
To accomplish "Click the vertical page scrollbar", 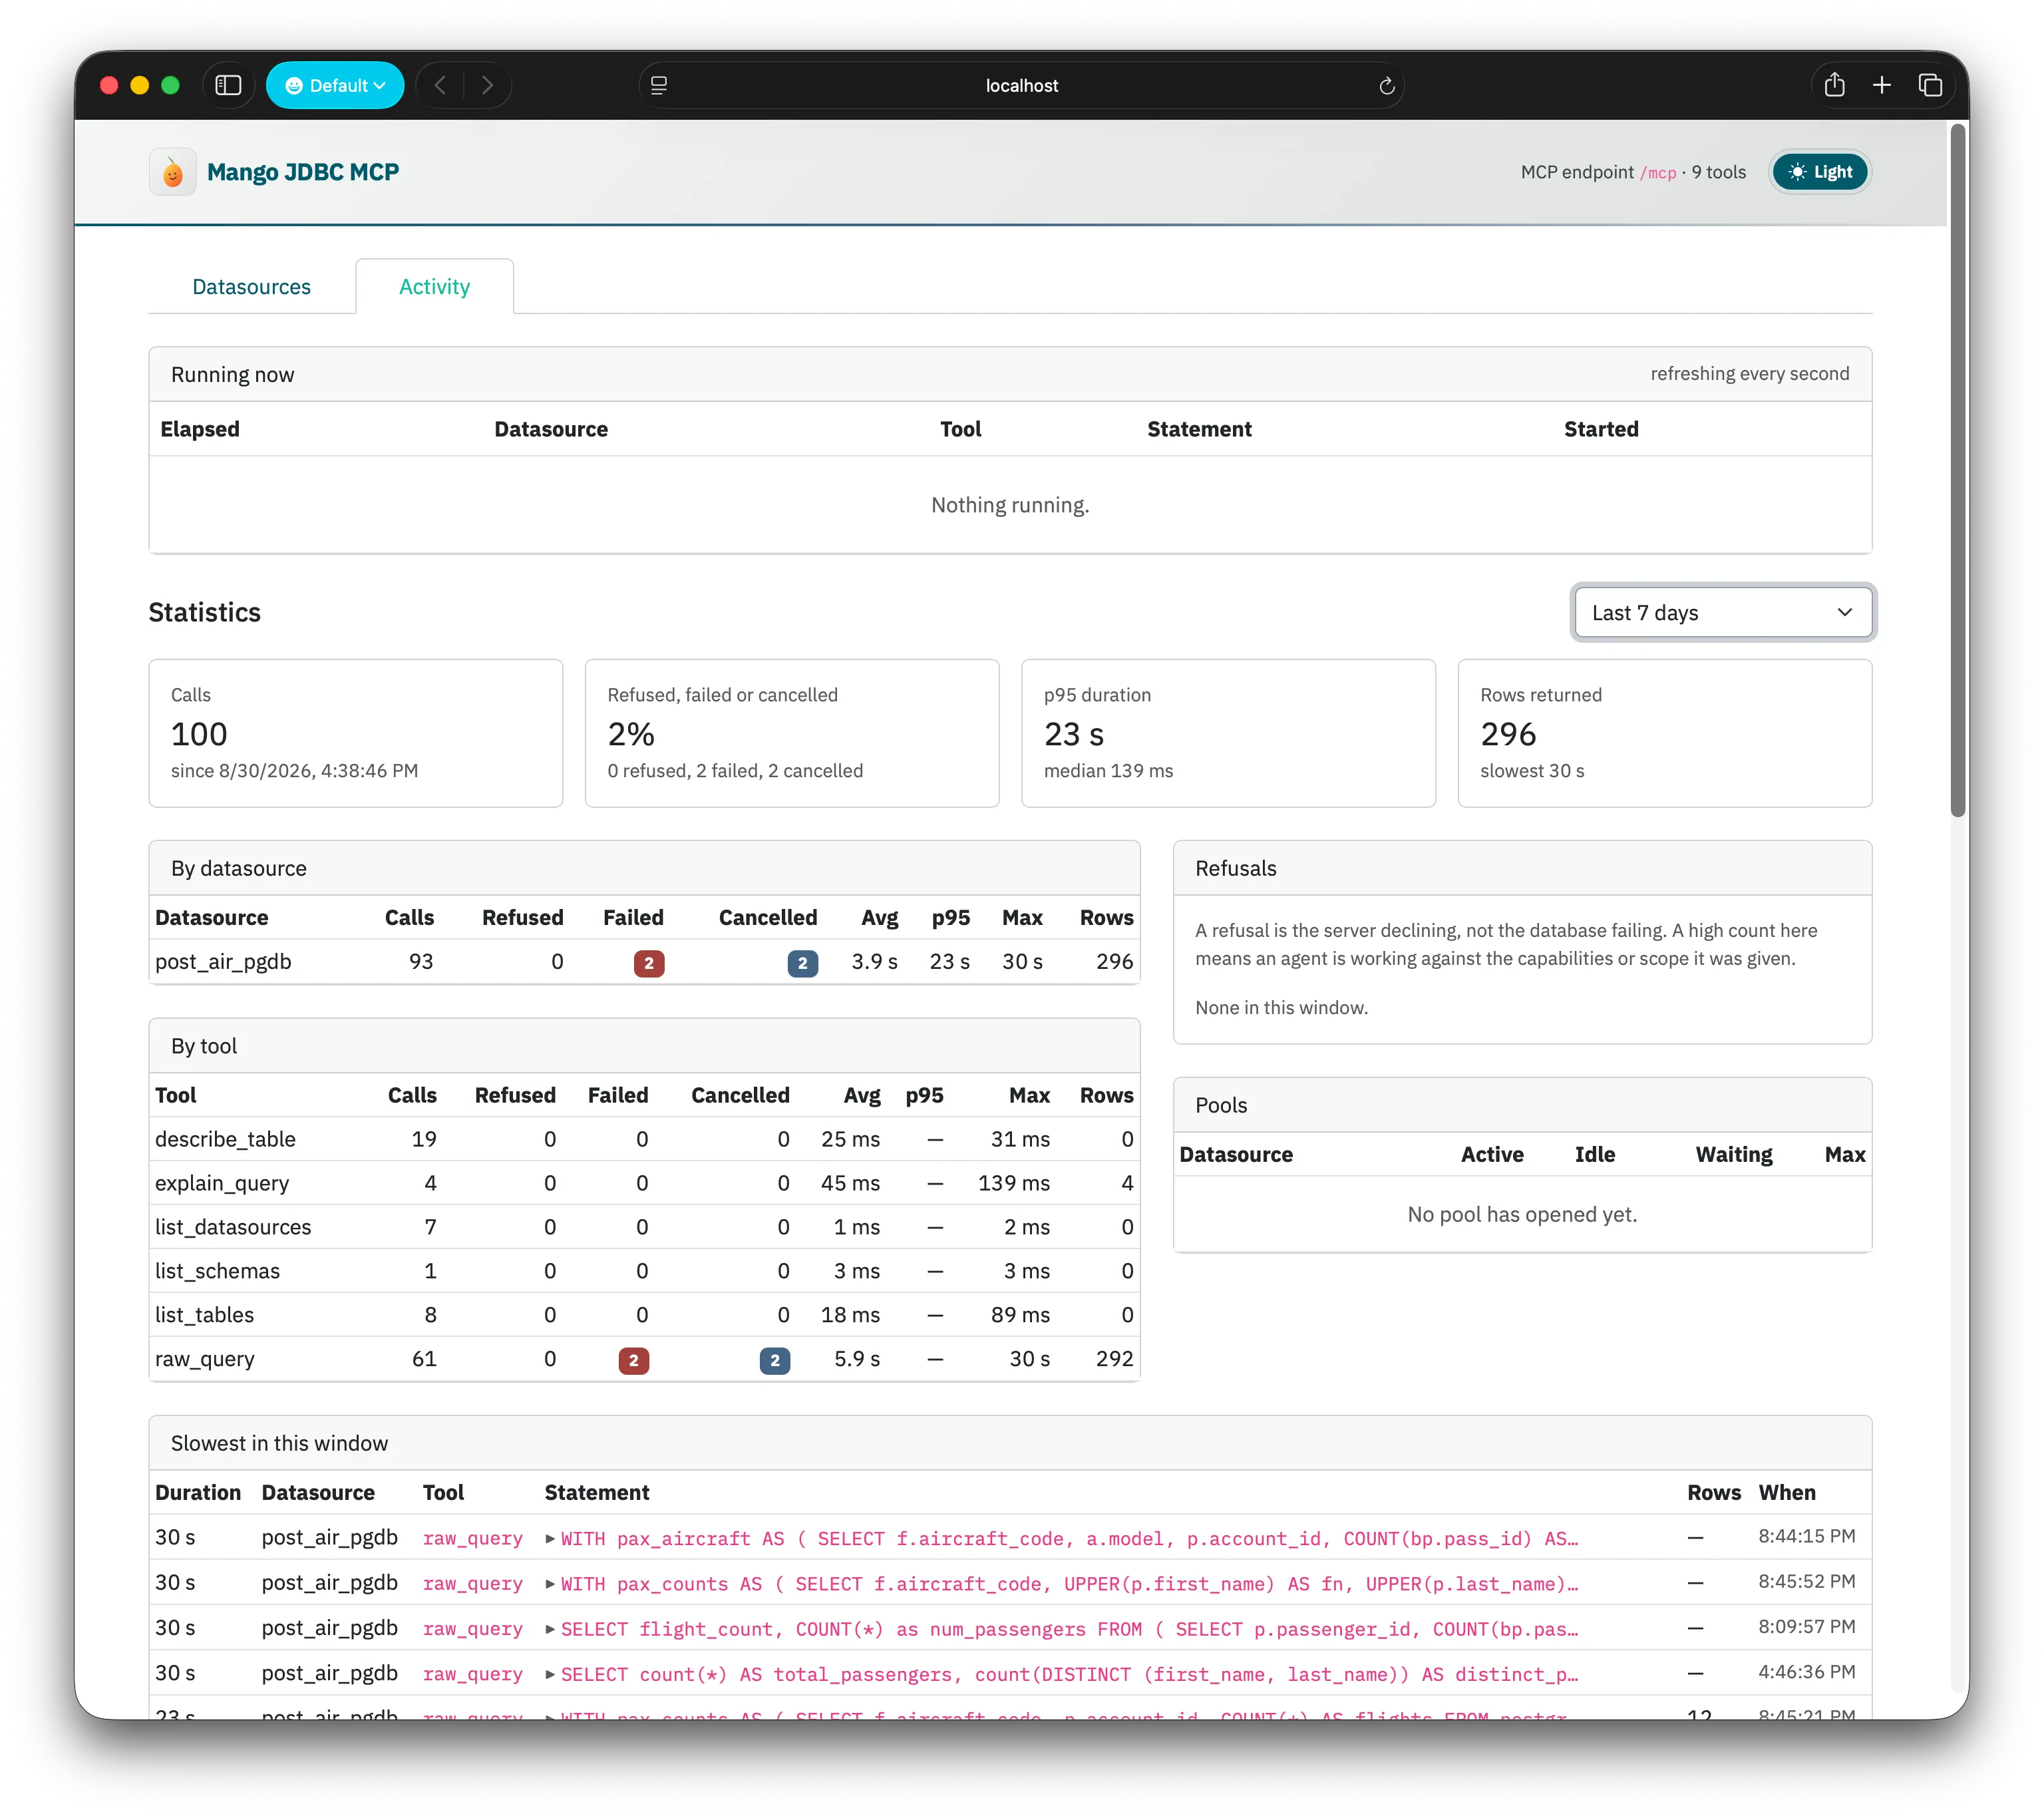I will pos(1958,470).
